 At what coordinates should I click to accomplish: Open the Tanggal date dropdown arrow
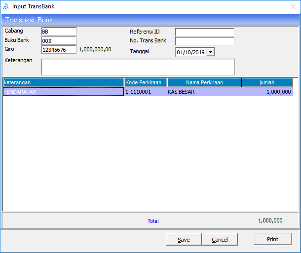tap(211, 52)
